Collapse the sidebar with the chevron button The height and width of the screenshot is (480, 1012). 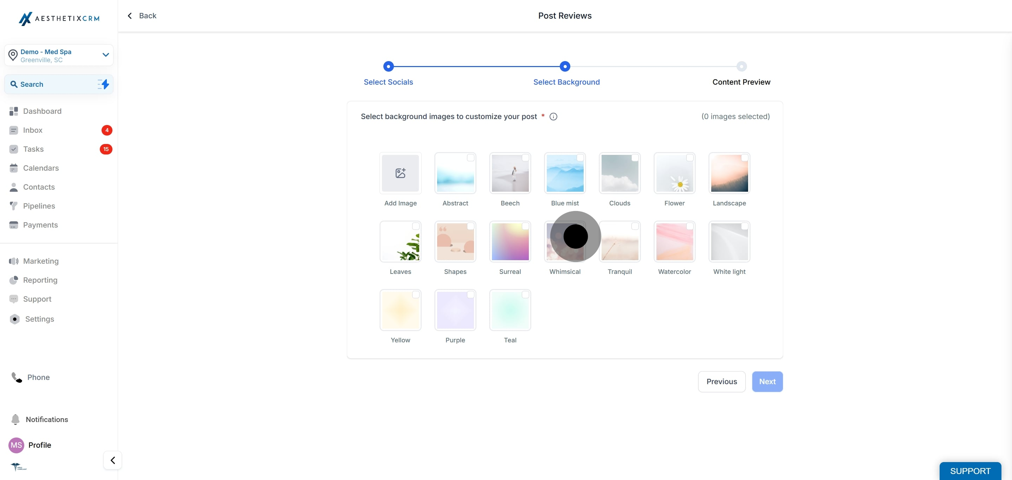(113, 460)
